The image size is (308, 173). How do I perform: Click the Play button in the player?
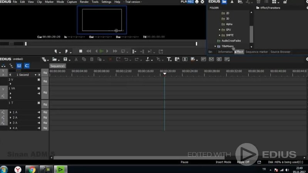pos(101,51)
